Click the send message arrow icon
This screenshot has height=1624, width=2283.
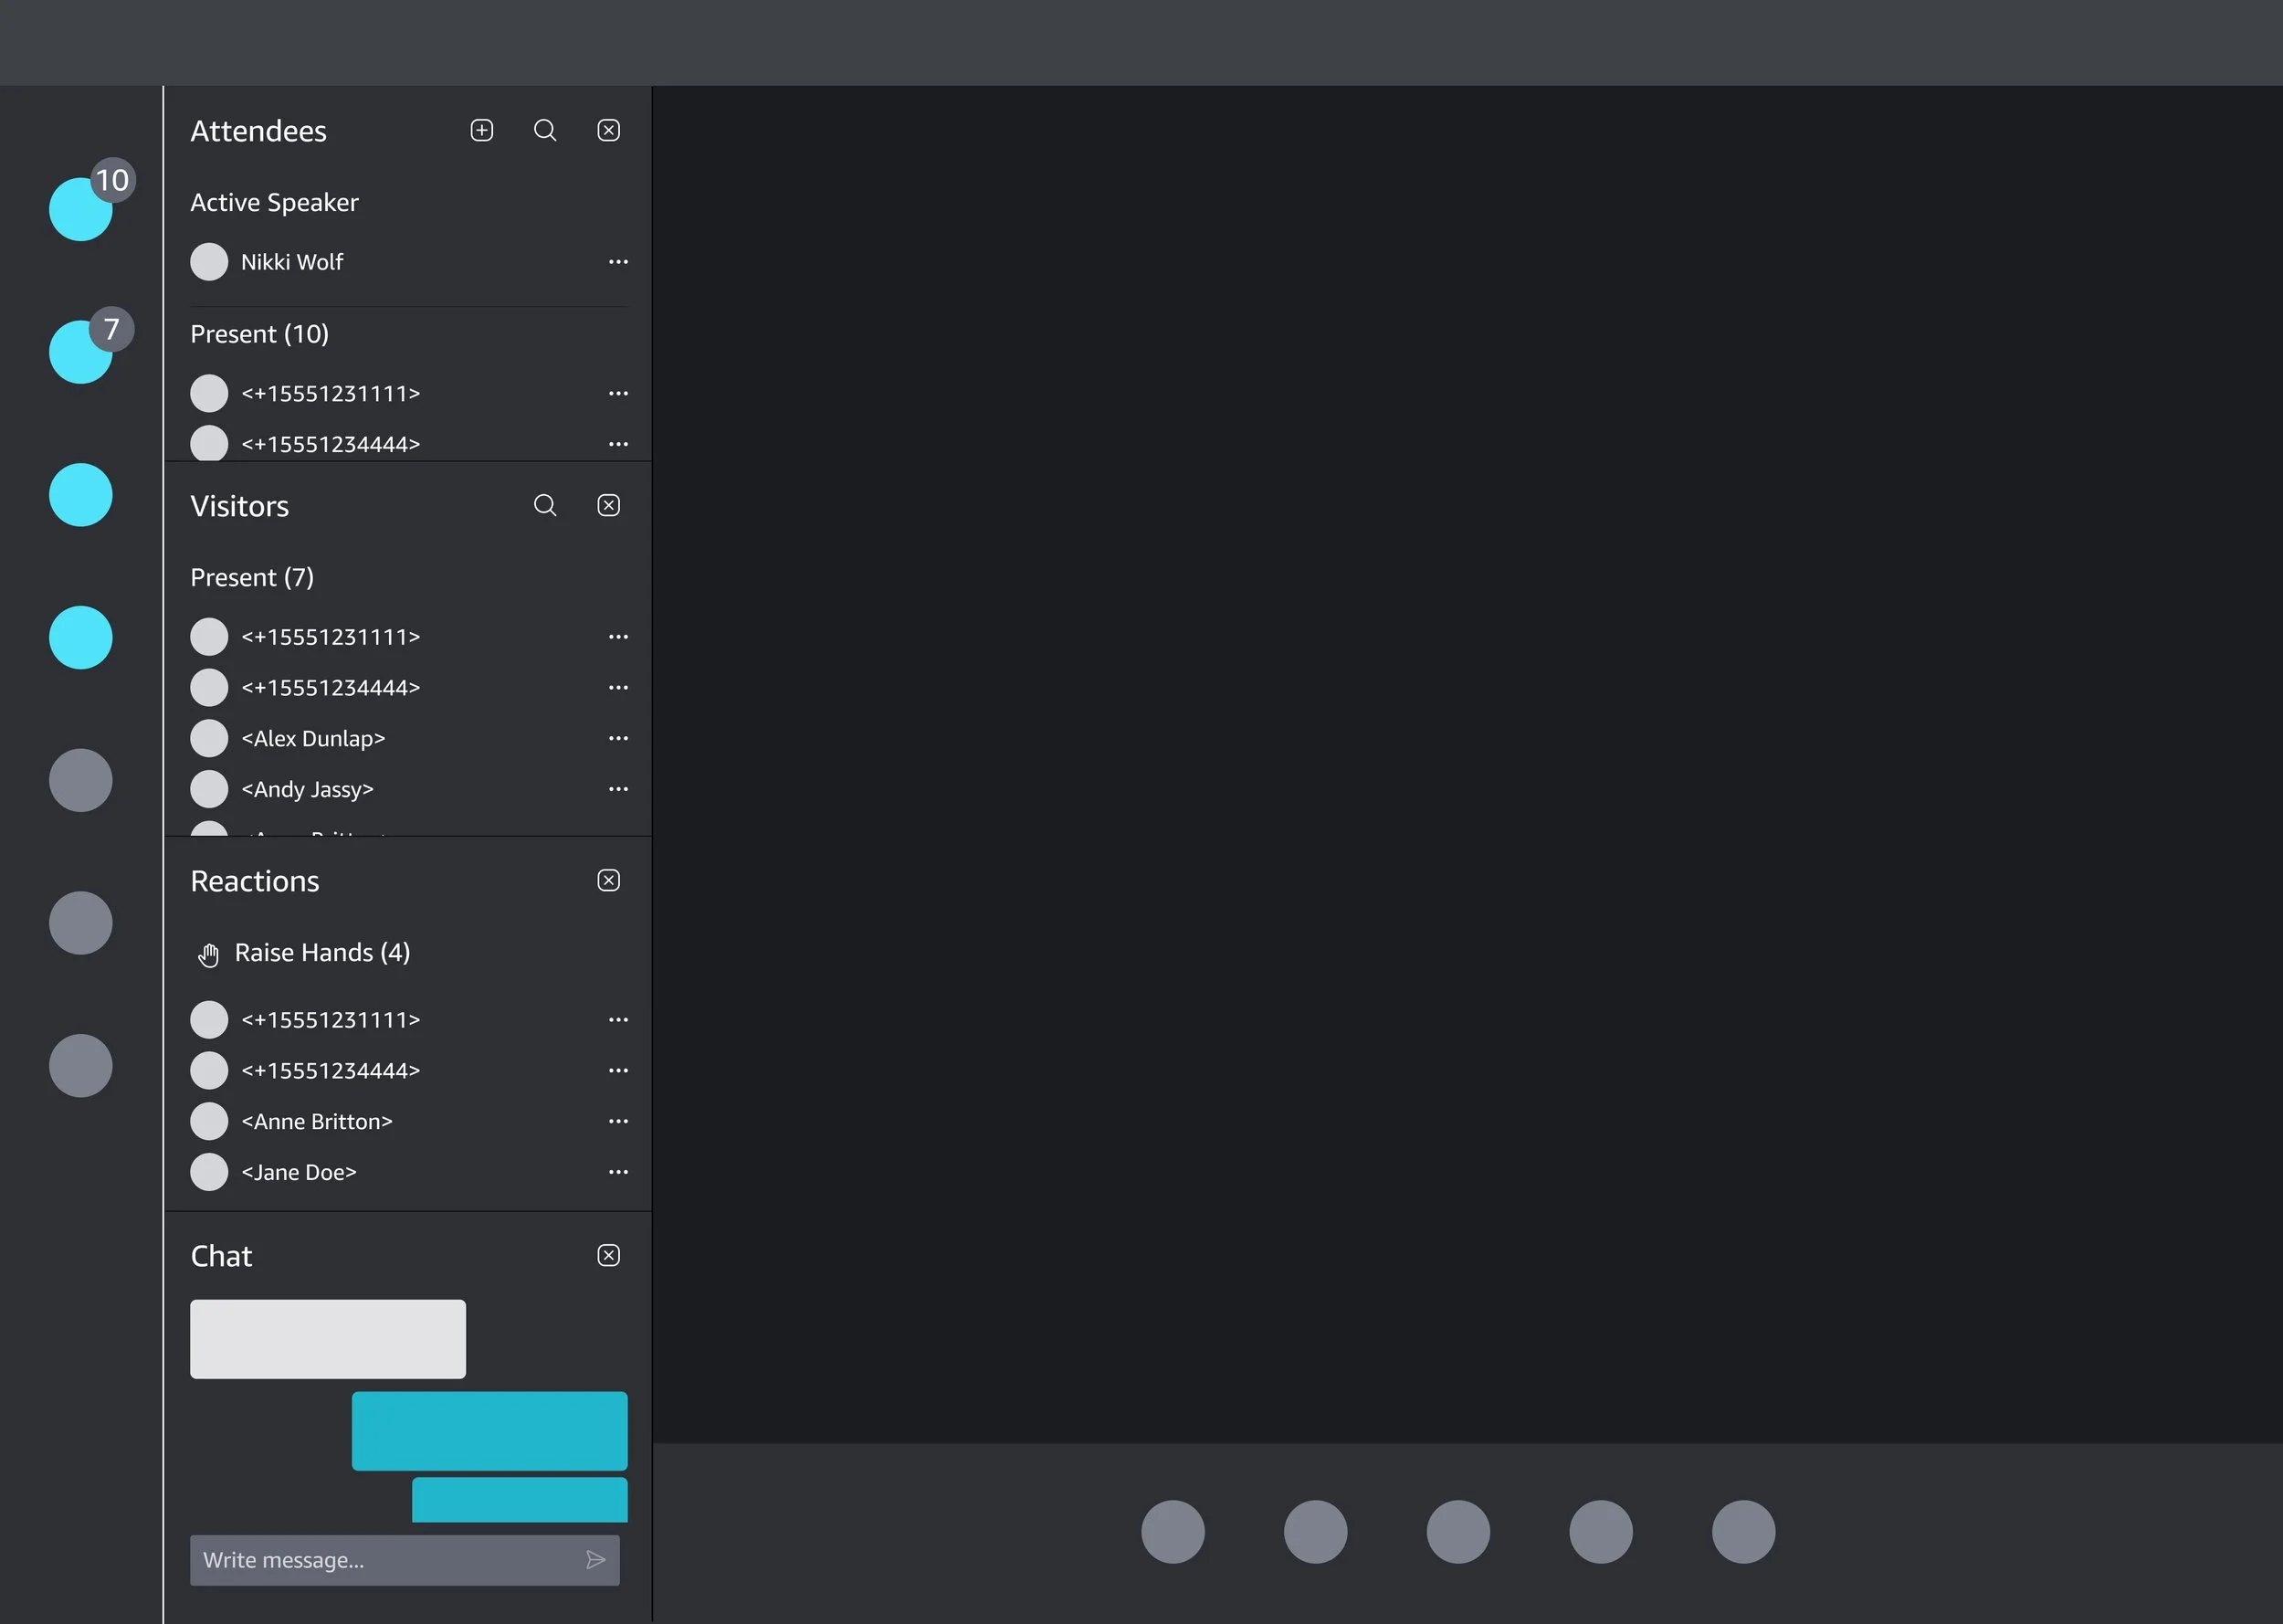point(595,1560)
